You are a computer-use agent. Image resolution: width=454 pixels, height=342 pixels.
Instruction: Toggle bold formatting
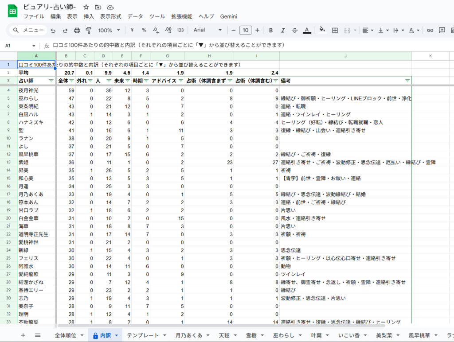[270, 30]
